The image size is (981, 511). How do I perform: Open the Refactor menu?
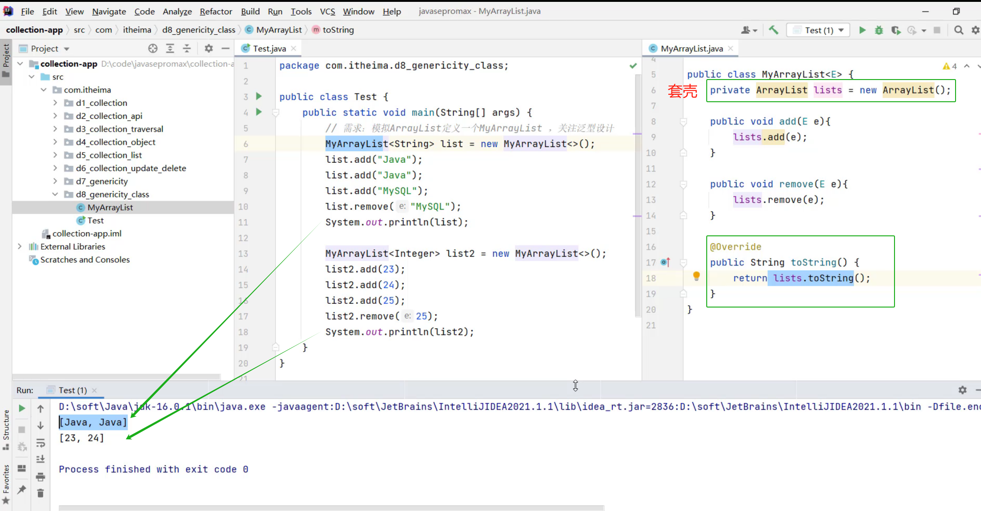(216, 12)
